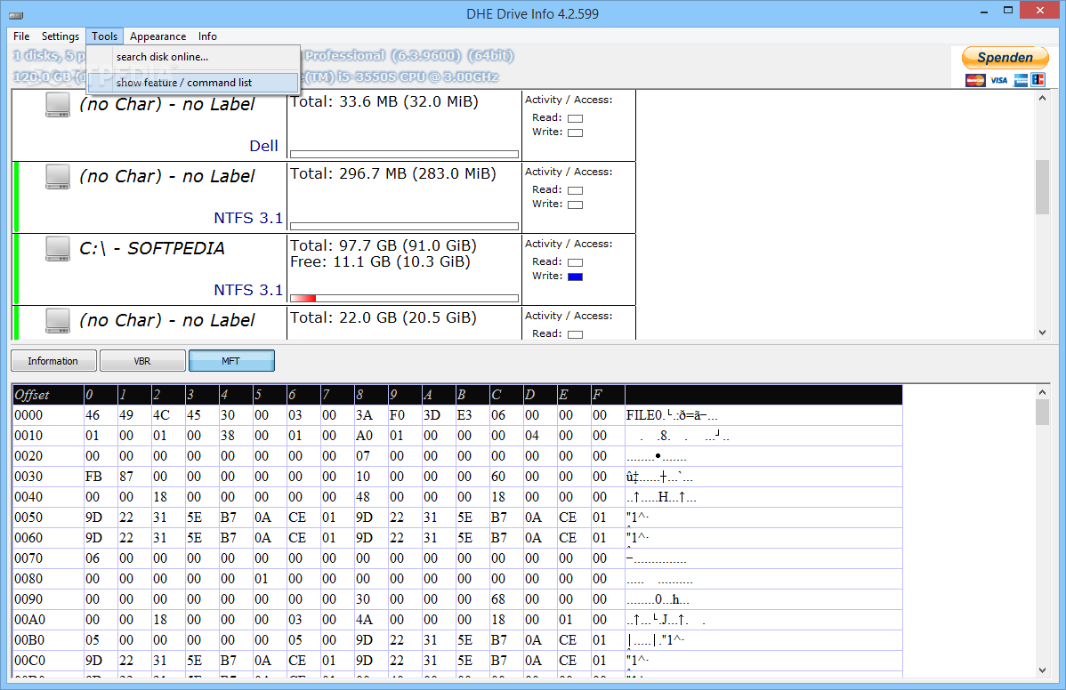Click the 296.7 MB partition usage bar
This screenshot has width=1066, height=690.
[405, 226]
